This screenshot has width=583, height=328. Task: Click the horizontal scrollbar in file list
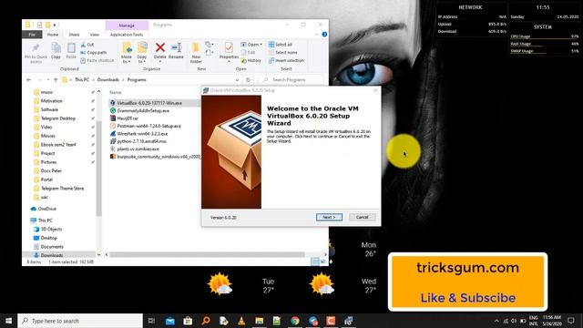coord(207,255)
